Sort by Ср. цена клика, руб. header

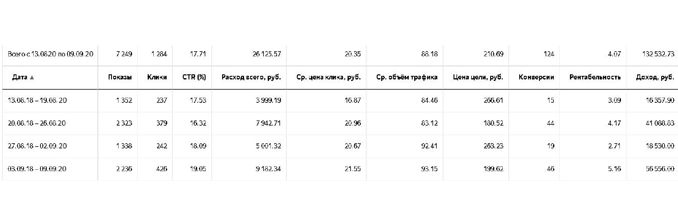pos(328,77)
